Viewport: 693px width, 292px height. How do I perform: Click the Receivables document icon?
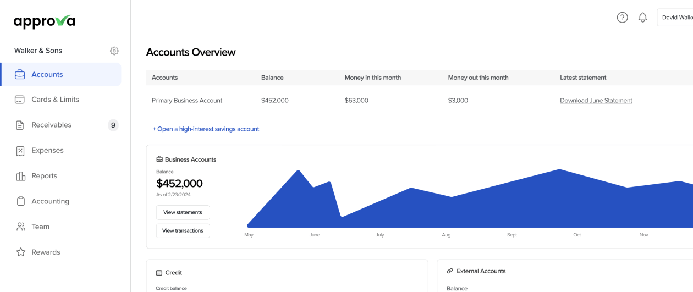click(20, 125)
